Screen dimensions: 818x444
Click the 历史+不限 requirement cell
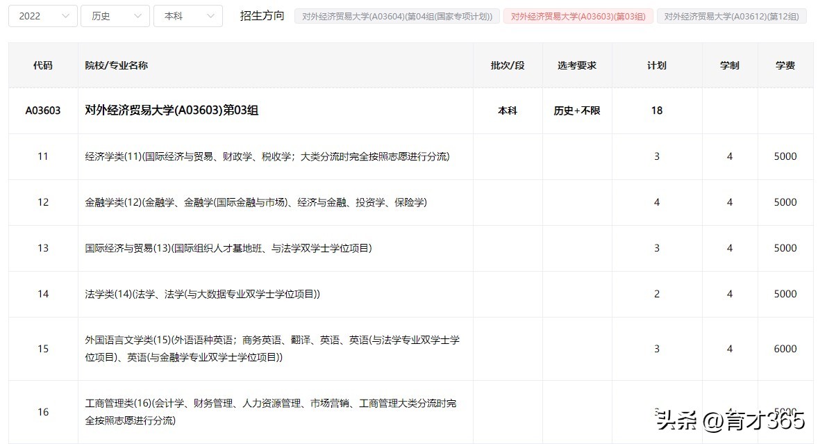point(576,110)
